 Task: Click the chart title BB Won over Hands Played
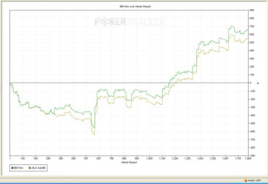click(135, 7)
